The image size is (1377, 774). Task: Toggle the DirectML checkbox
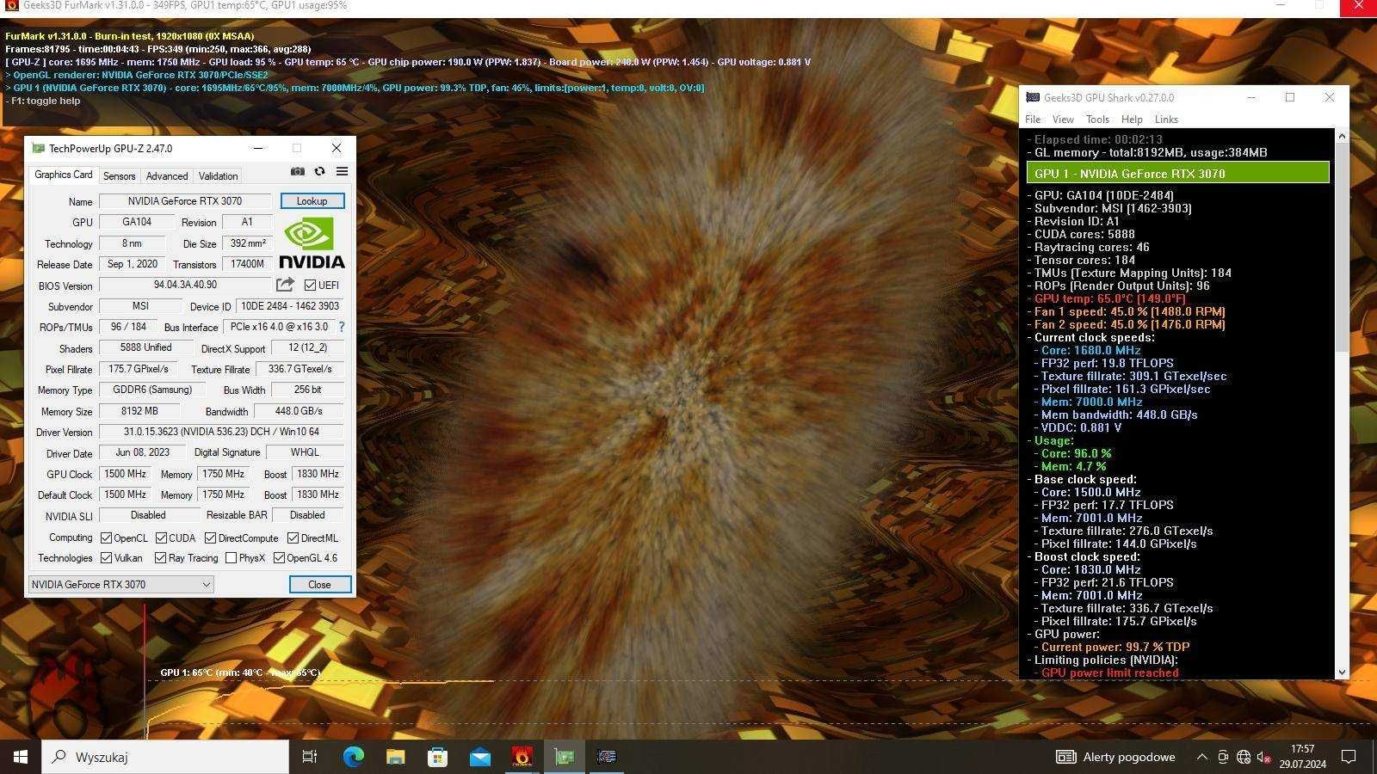point(293,538)
